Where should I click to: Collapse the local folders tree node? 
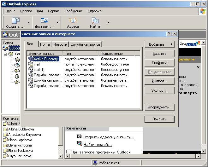pos(5,54)
